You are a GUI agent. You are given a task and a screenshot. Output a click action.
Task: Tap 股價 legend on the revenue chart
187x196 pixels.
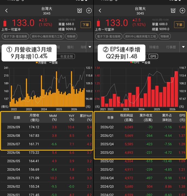tap(53, 63)
